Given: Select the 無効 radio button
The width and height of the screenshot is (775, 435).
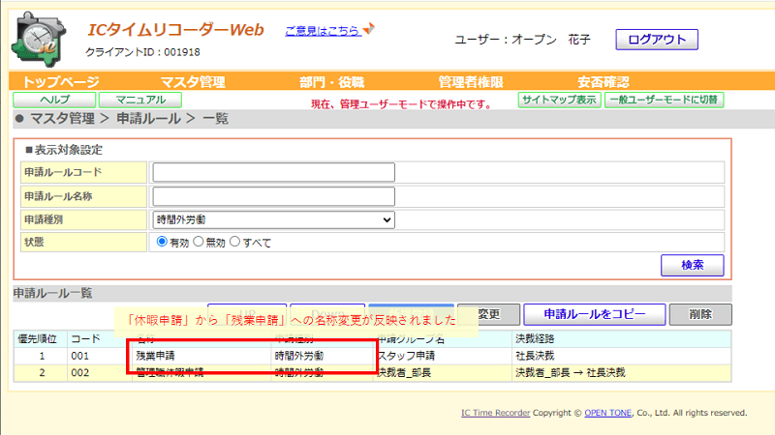Looking at the screenshot, I should (199, 242).
